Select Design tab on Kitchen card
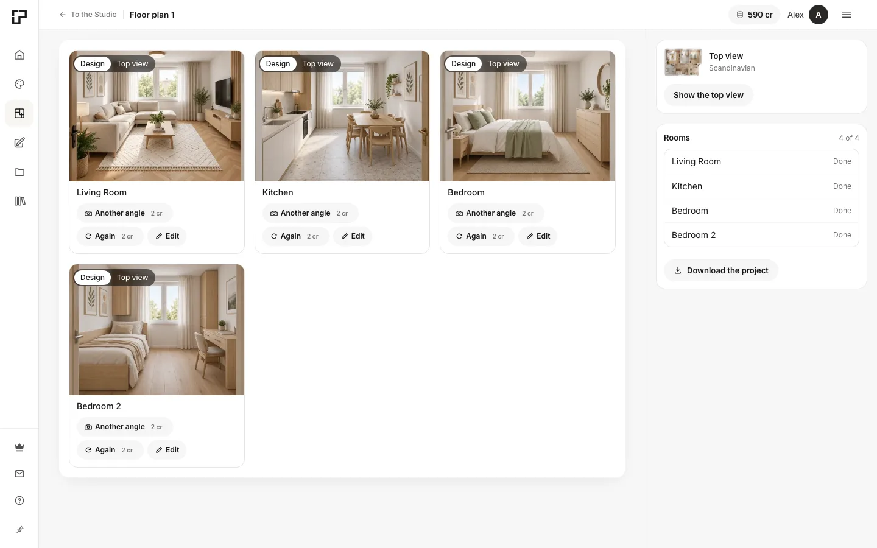The height and width of the screenshot is (548, 877). 278,64
